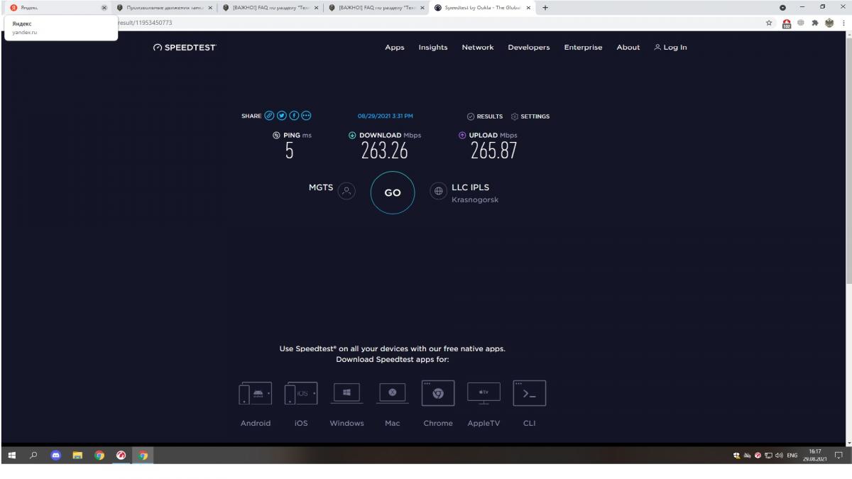Switch to the Яндекс browser tab
Viewport: 852px width, 479px height.
click(x=57, y=7)
